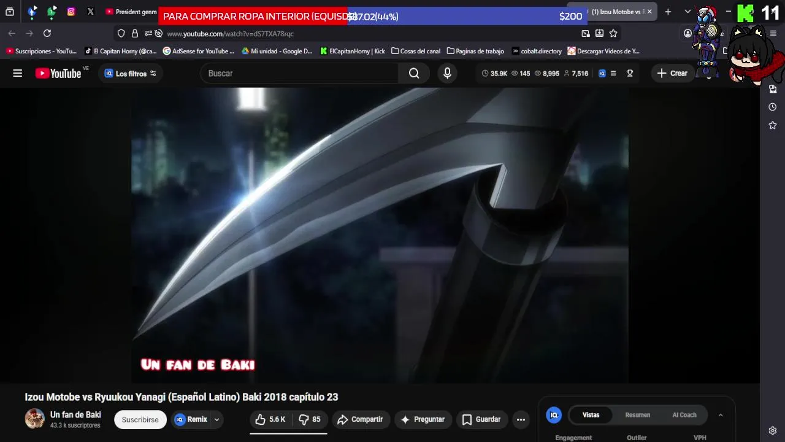Like the video (5.6 K thumbs up)

(x=270, y=419)
